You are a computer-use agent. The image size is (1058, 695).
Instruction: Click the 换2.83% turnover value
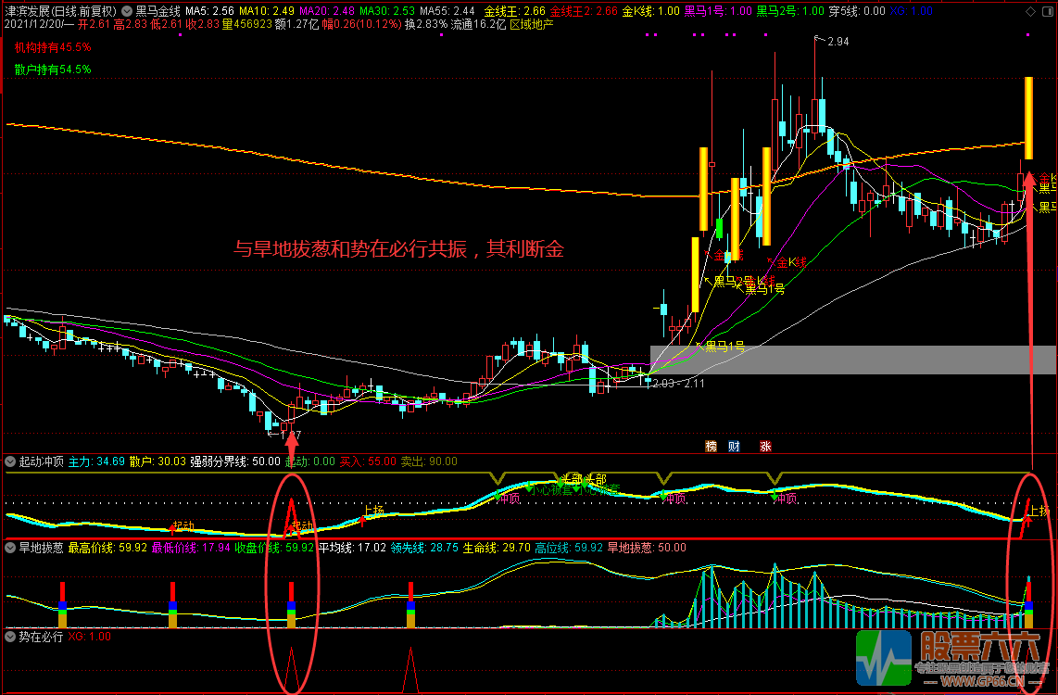[426, 24]
